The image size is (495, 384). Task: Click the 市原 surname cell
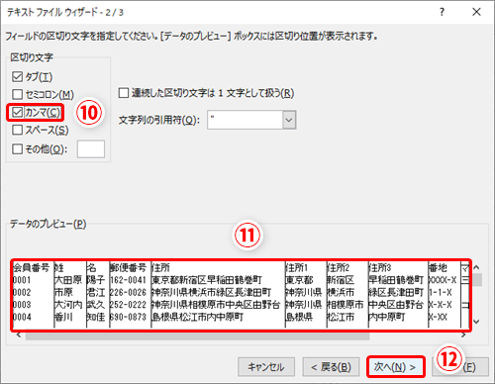[63, 292]
